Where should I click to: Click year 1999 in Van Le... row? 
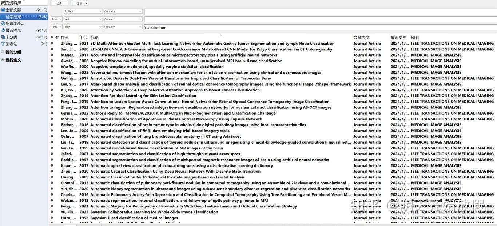pos(84,148)
